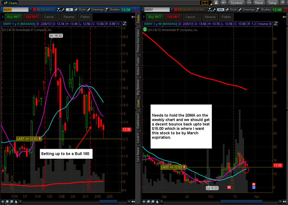The width and height of the screenshot is (288, 205).
Task: Open the Dashboard sidebar tab
Action: [x=138, y=121]
